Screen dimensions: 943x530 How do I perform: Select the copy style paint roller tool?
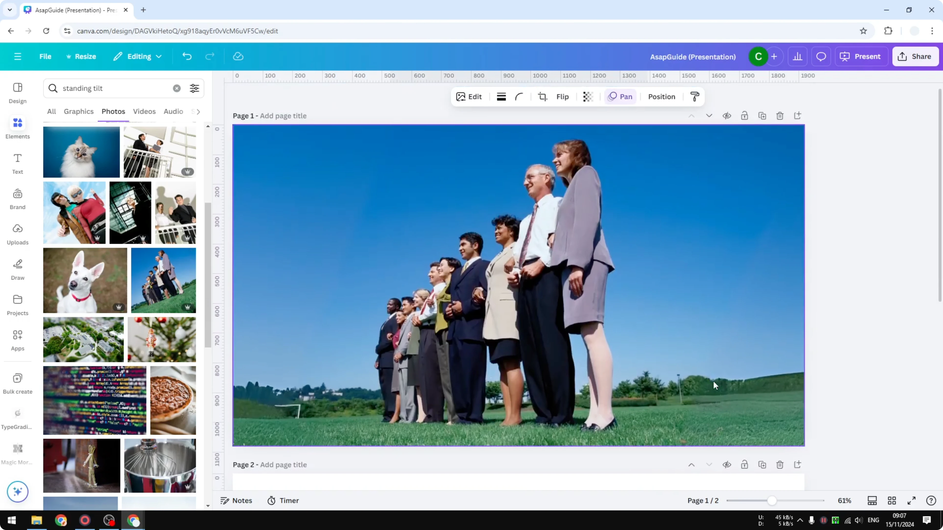[694, 97]
